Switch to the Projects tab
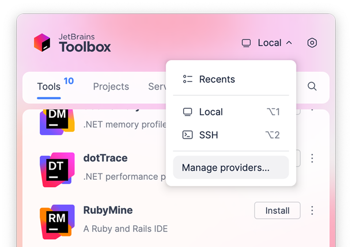 (x=111, y=87)
